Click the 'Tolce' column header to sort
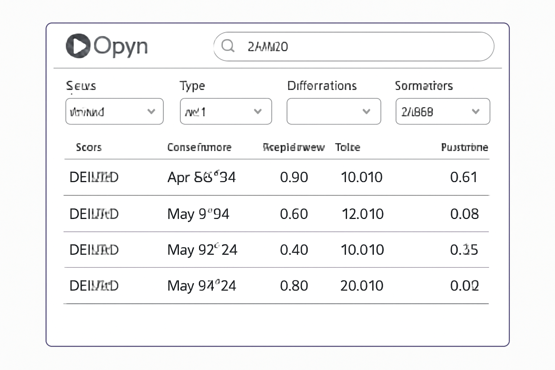The height and width of the screenshot is (370, 555). point(348,147)
